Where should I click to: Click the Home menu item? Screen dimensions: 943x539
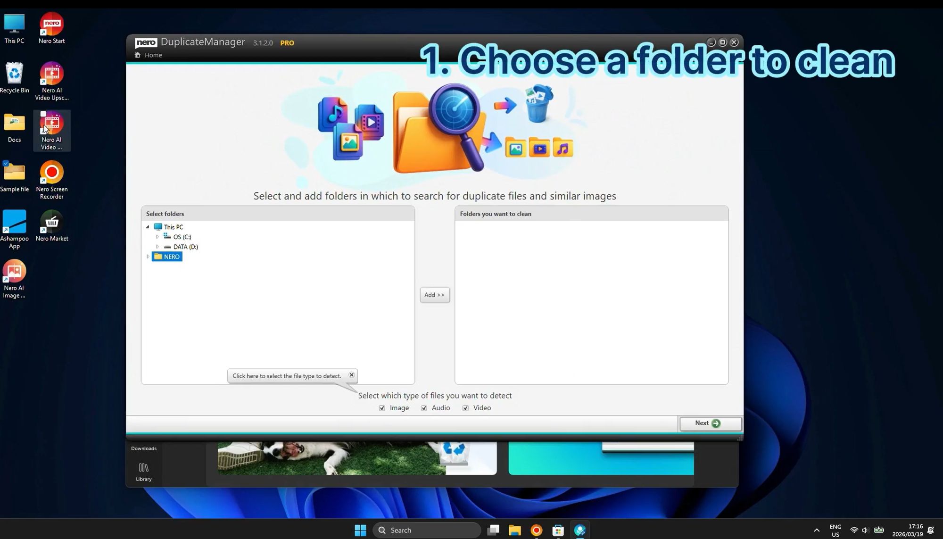[x=153, y=55]
